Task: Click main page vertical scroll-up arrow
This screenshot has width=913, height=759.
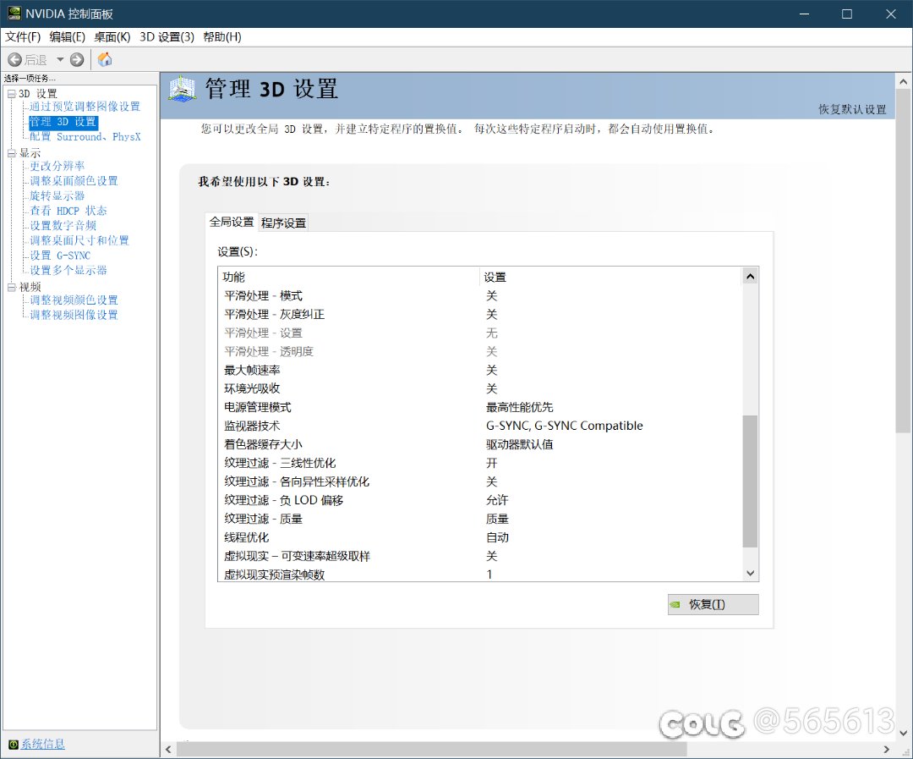Action: [903, 81]
